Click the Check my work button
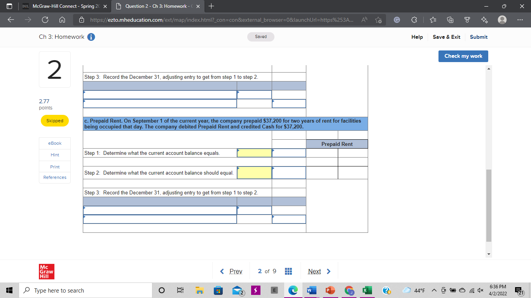 click(463, 56)
